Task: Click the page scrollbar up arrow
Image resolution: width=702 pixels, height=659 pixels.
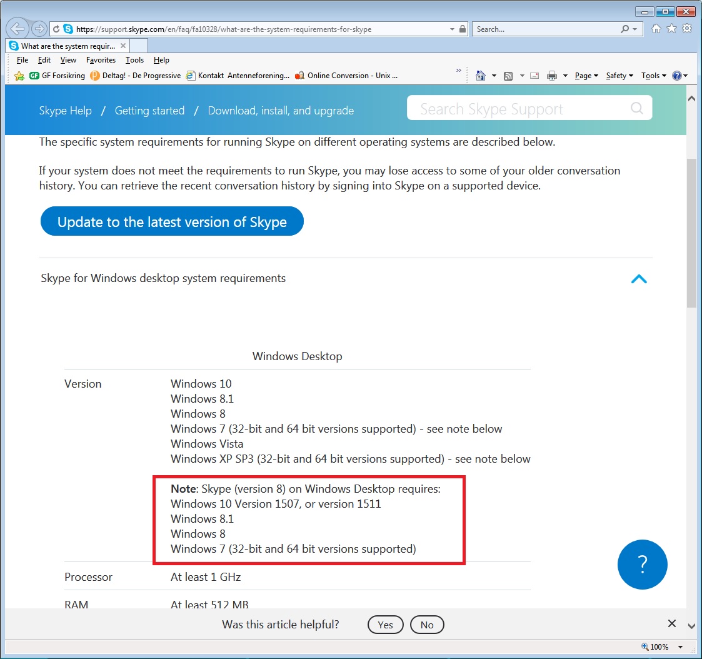Action: 691,99
